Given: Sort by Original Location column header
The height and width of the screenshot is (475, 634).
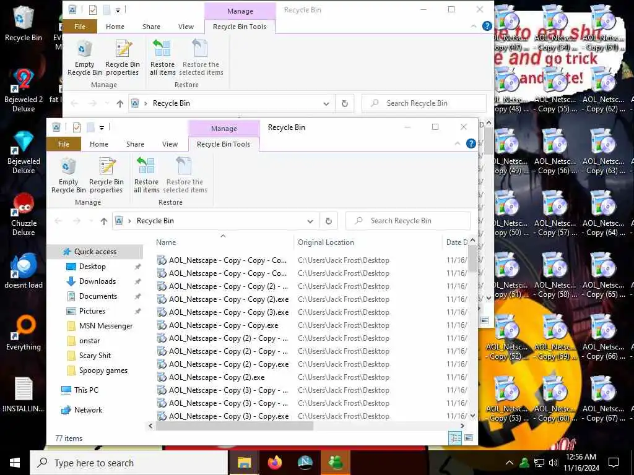Looking at the screenshot, I should tap(326, 242).
